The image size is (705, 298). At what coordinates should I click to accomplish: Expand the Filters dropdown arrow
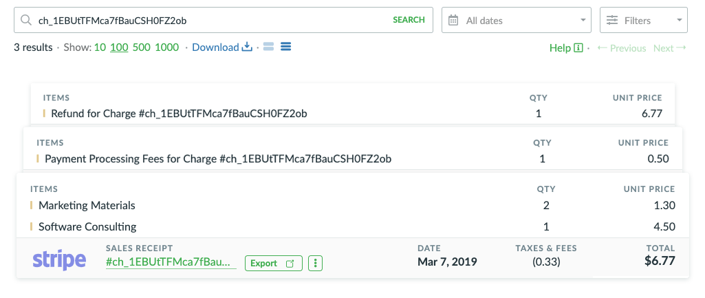(678, 21)
